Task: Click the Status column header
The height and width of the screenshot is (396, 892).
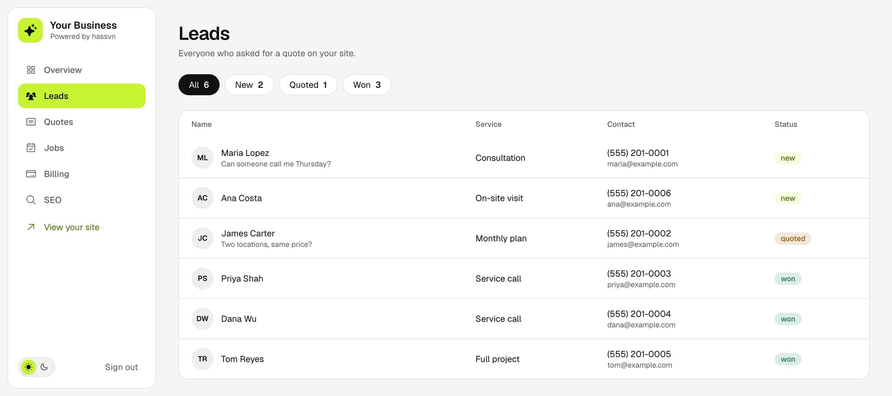Action: 786,124
